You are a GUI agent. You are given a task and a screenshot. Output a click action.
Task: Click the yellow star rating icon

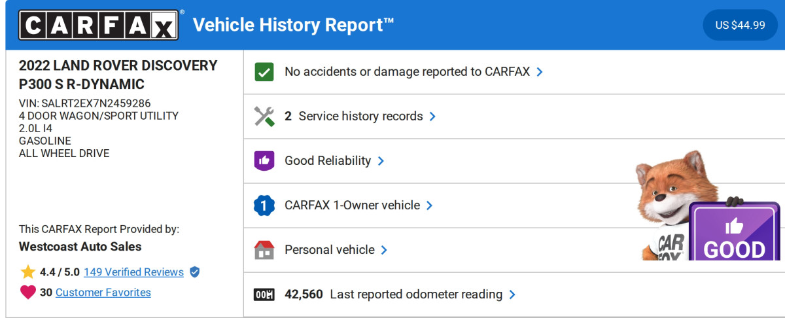[27, 272]
